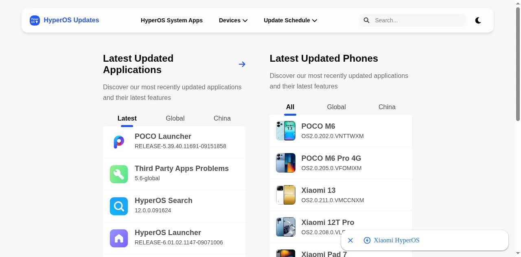The image size is (521, 257).
Task: Open the POCO Launcher app icon
Action: (119, 142)
